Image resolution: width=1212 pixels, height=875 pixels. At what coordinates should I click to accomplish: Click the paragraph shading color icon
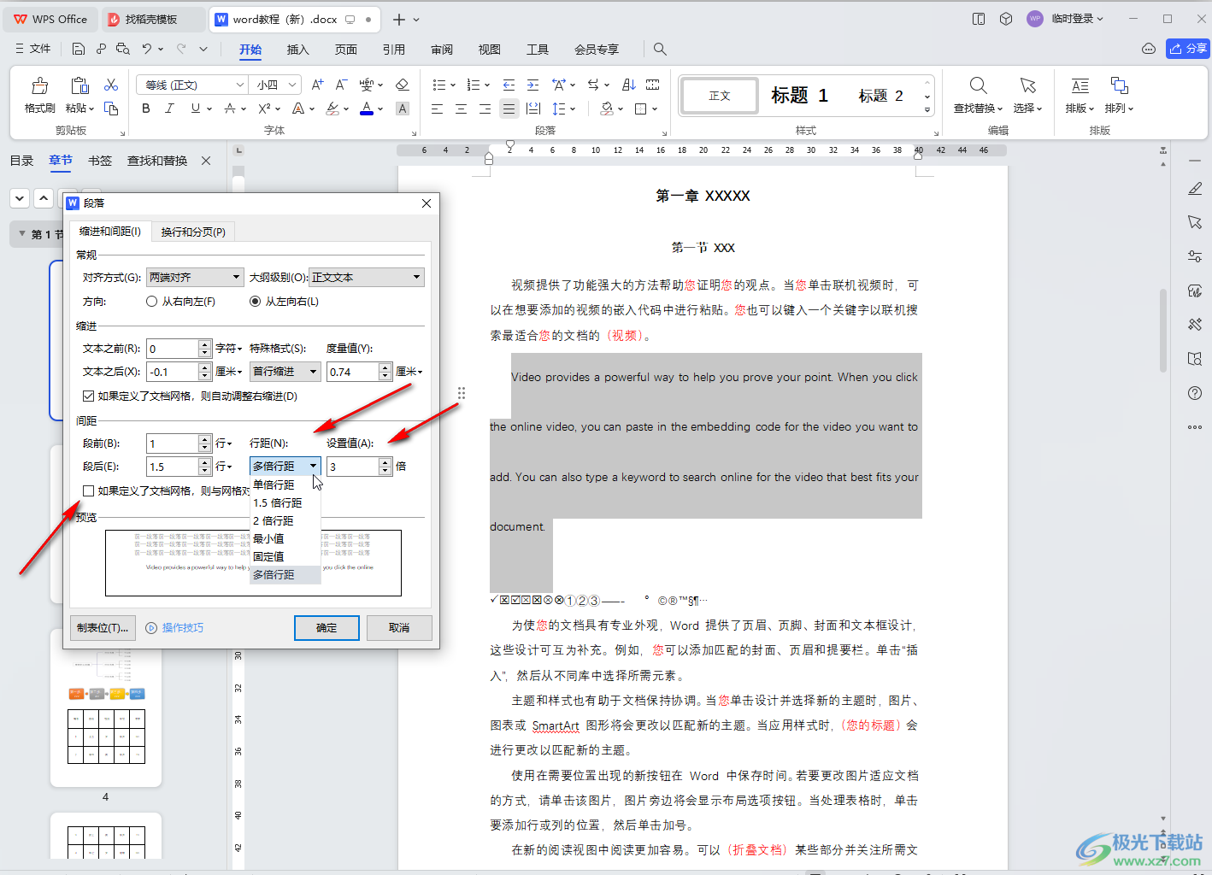(x=607, y=109)
